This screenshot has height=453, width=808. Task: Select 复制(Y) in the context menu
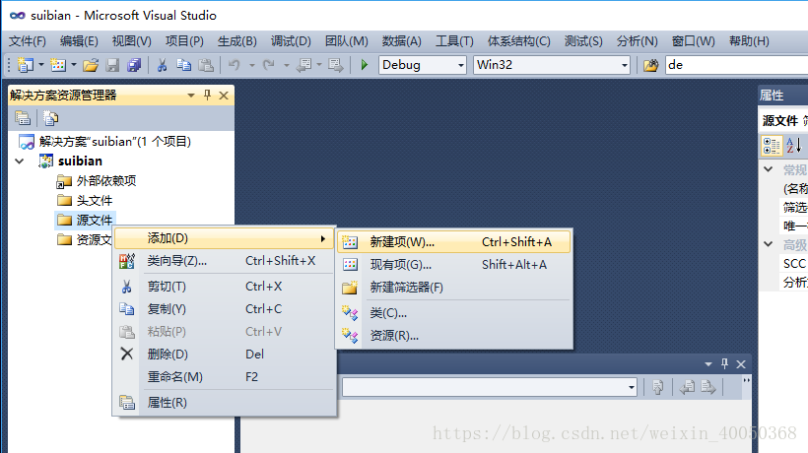224,309
